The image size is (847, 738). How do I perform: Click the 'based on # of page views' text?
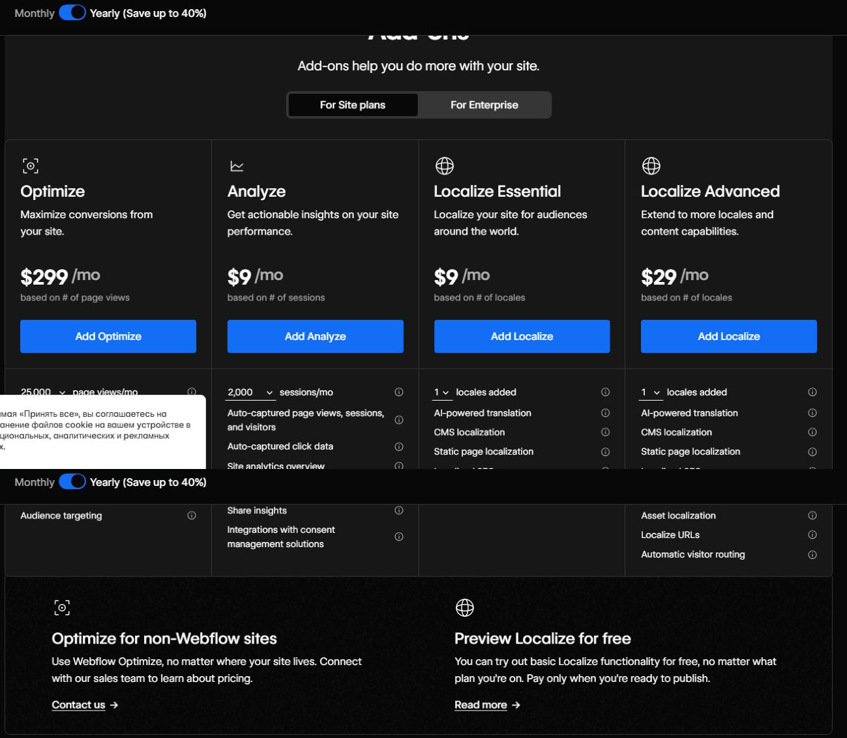[75, 298]
